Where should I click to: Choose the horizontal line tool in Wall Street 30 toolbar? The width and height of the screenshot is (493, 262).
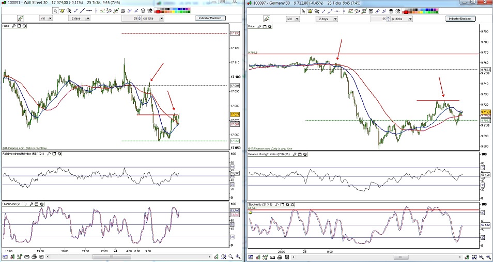(89, 11)
